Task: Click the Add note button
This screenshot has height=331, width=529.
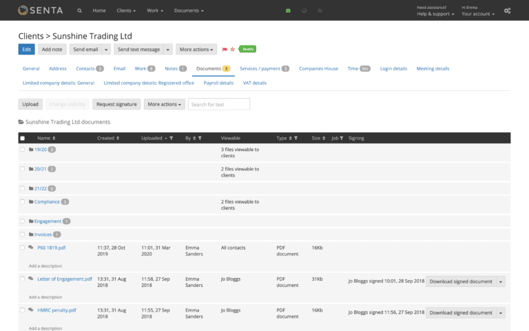Action: [52, 50]
